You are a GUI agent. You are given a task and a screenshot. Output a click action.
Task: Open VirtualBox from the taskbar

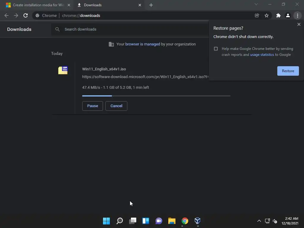[197, 221]
